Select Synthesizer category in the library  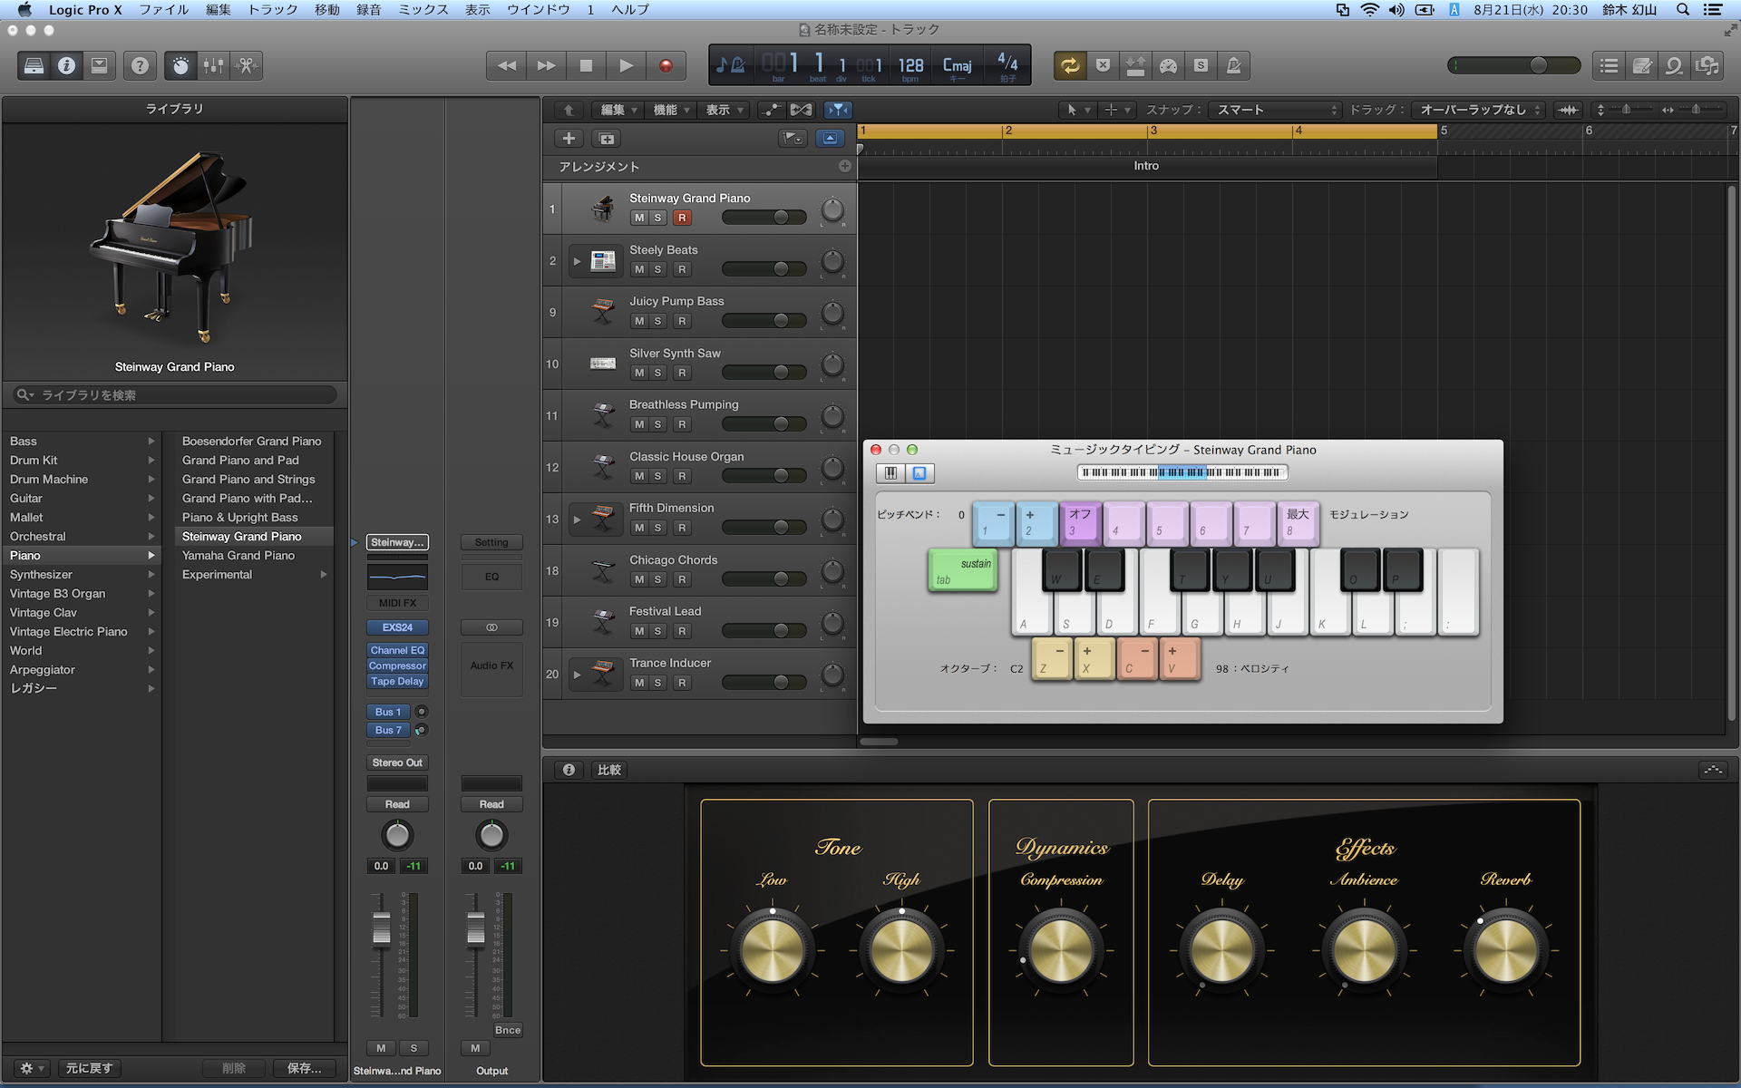[x=41, y=574]
